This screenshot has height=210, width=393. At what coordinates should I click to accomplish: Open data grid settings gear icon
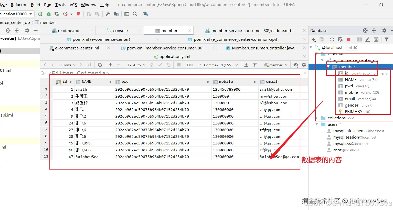[x=304, y=65]
